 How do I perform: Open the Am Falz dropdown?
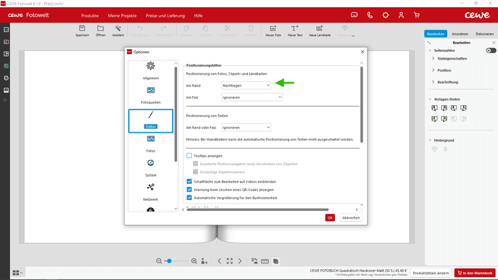(252, 97)
